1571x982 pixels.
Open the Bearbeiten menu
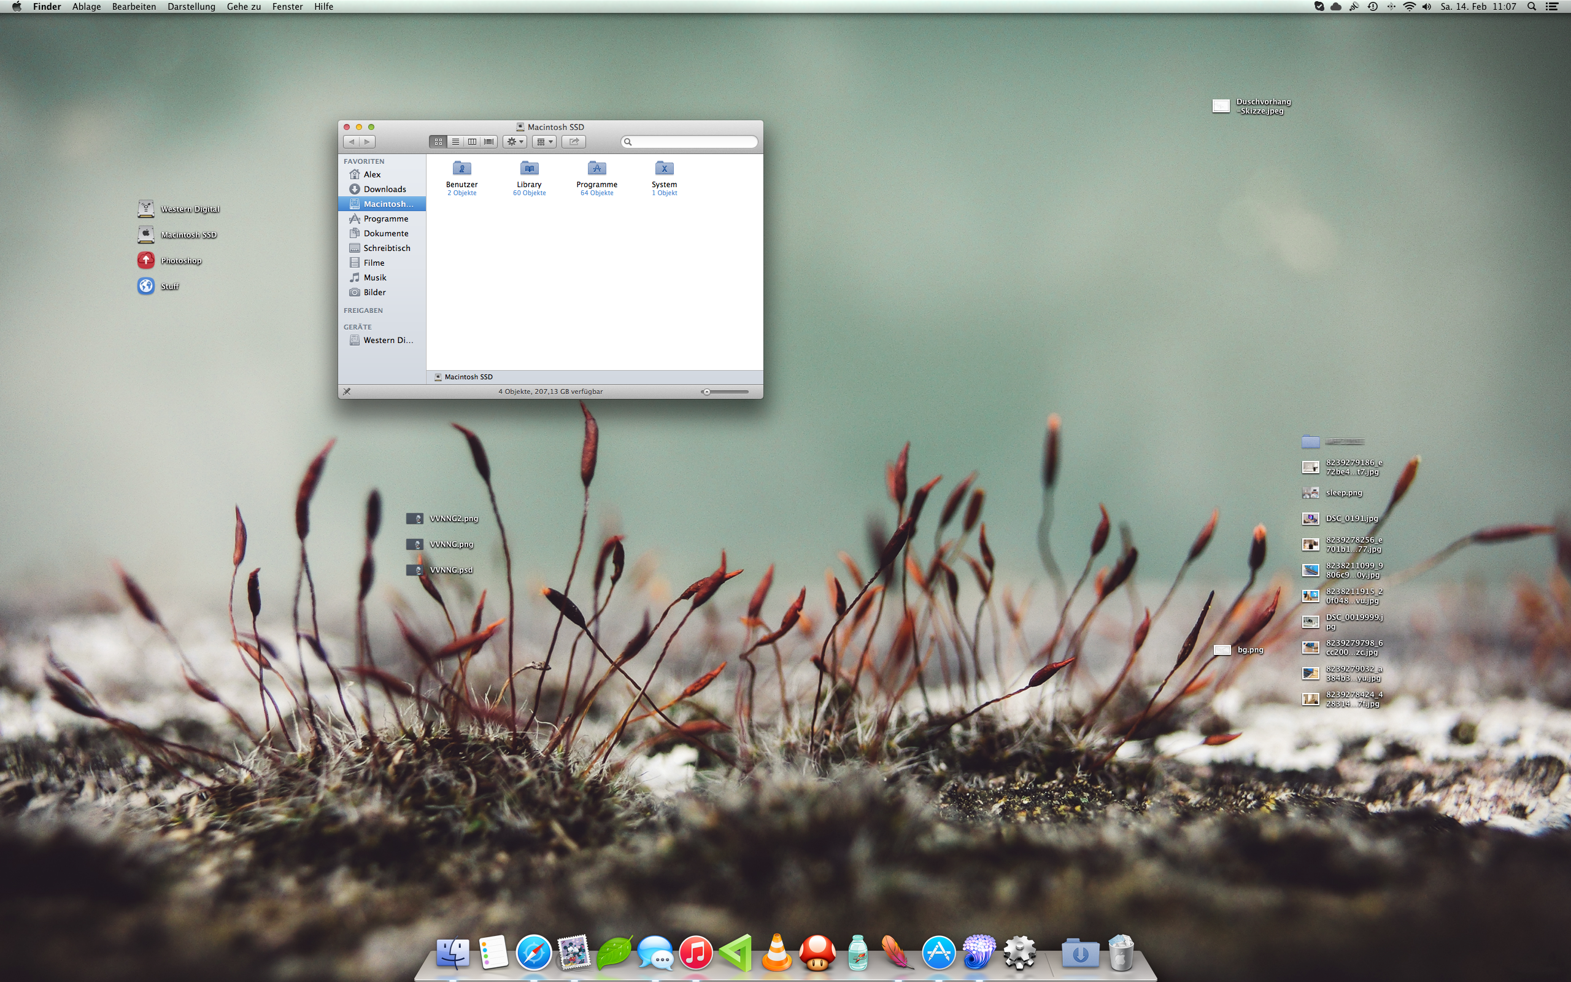[134, 7]
